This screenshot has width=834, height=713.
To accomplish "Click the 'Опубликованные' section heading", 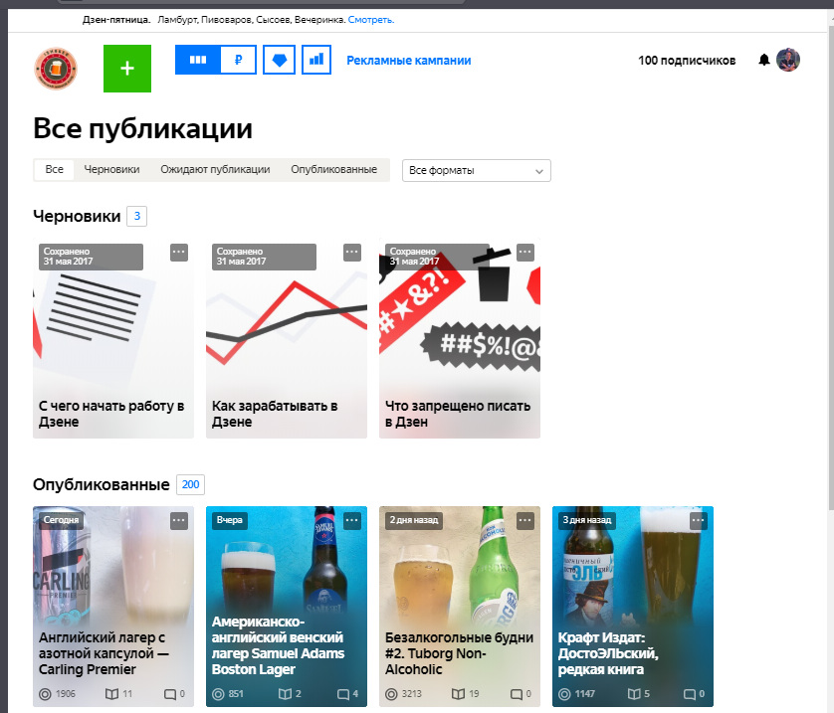I will pos(102,484).
